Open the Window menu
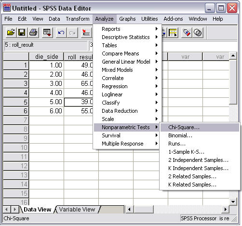This screenshot has height=226, width=242. [198, 19]
